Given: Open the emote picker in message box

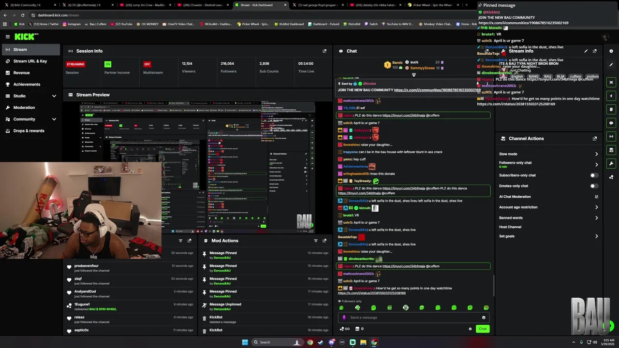Looking at the screenshot, I should 484,318.
